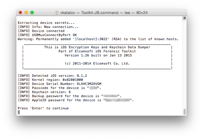Click the blurred AppleID password value
Image resolution: width=203 pixels, height=139 pixels.
[x=118, y=100]
